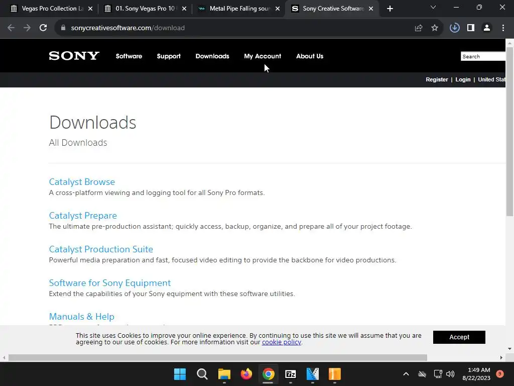
Task: Bookmark this page with the star icon
Action: click(435, 28)
